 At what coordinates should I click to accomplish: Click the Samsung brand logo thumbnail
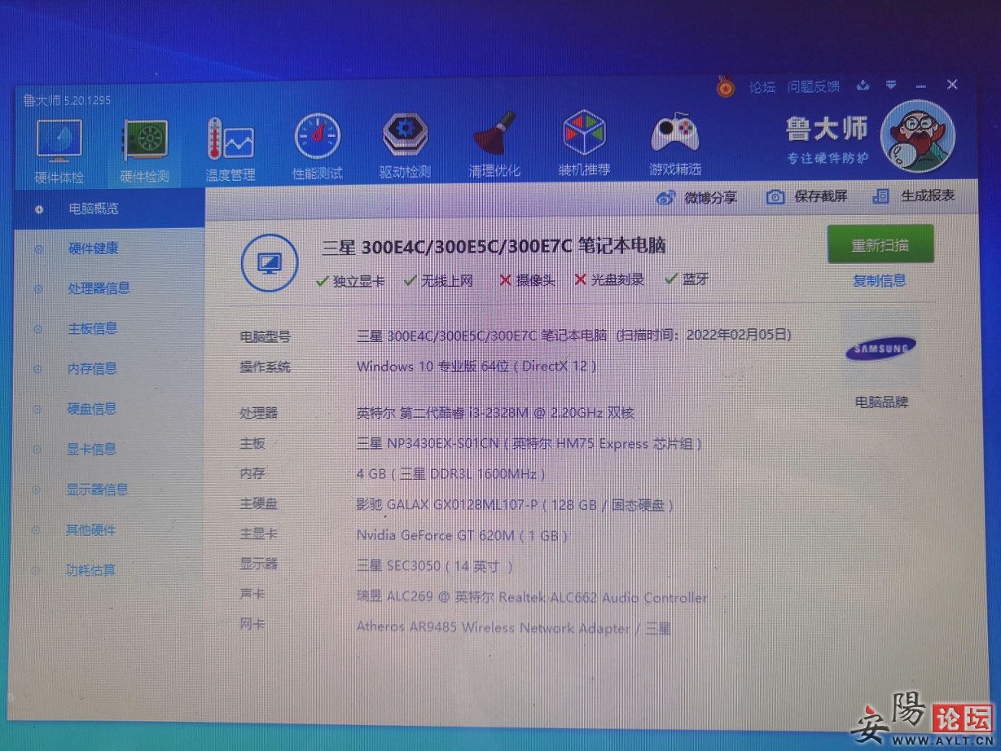click(x=880, y=349)
